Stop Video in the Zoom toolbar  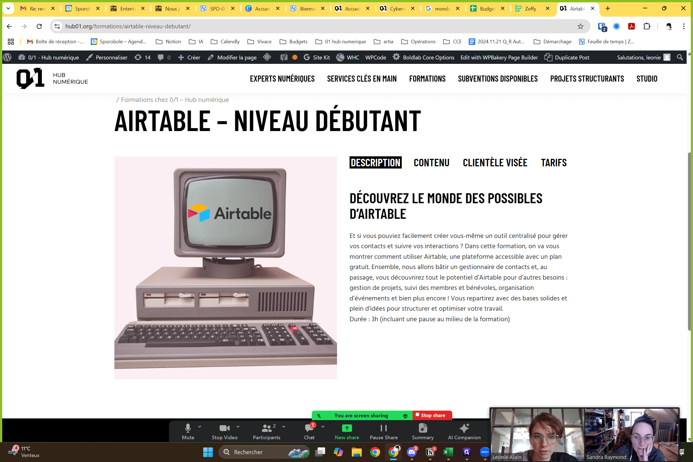[225, 432]
